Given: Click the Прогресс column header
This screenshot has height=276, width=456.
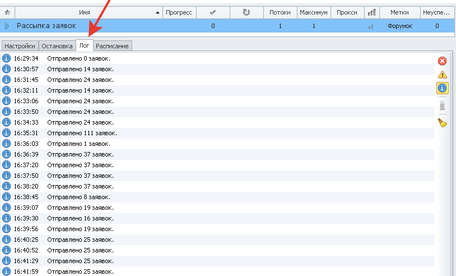Looking at the screenshot, I should tap(179, 12).
